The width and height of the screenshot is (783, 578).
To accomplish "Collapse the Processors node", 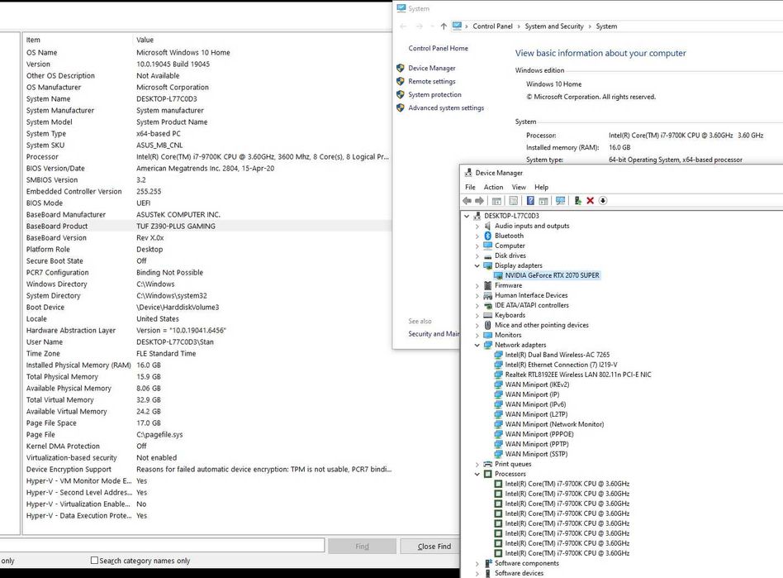I will click(477, 474).
